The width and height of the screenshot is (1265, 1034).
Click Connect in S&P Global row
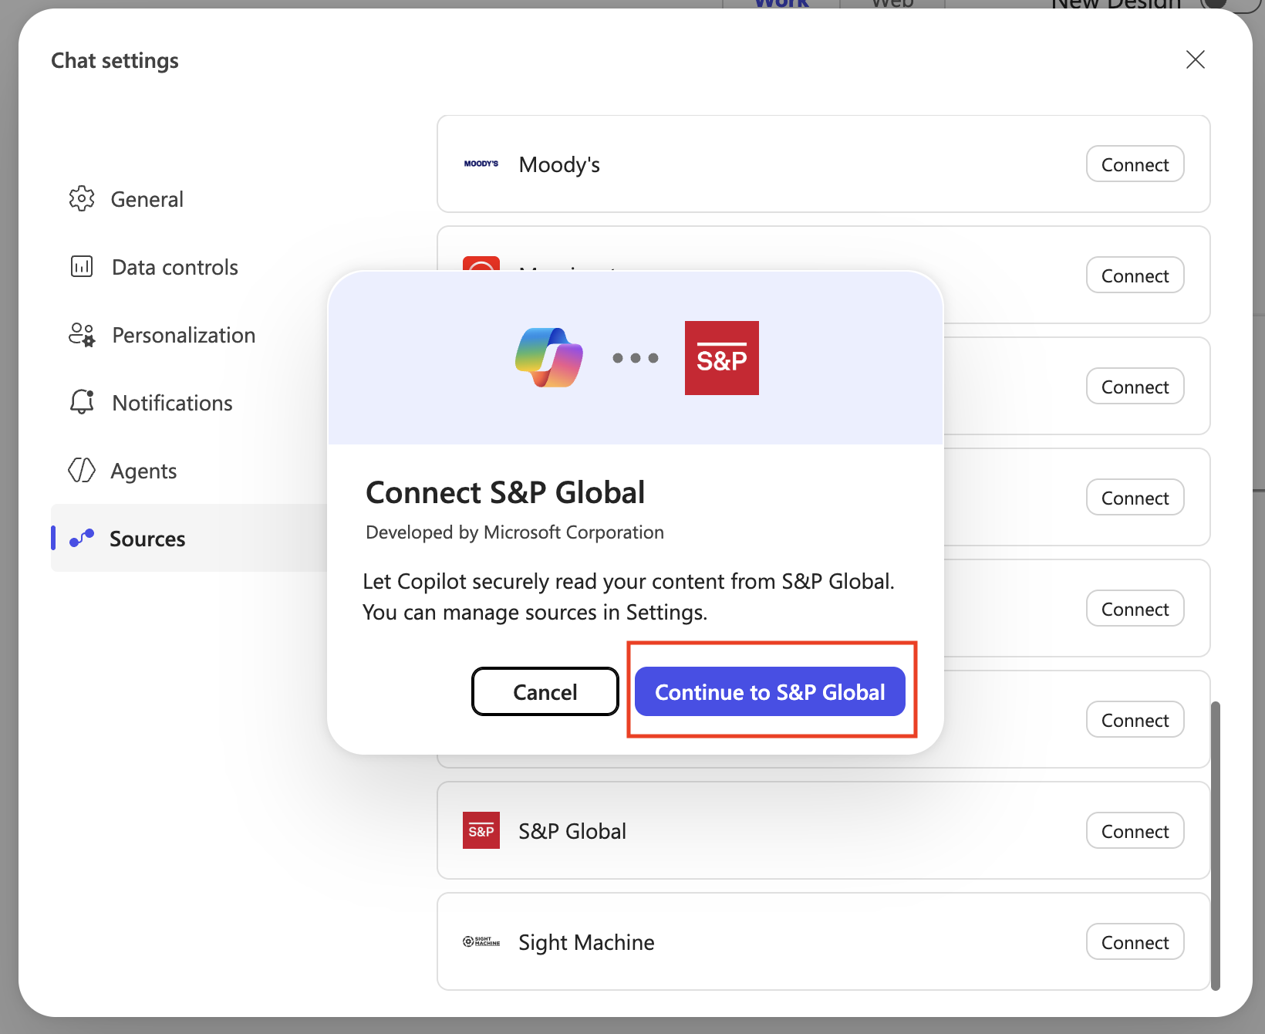1135,831
